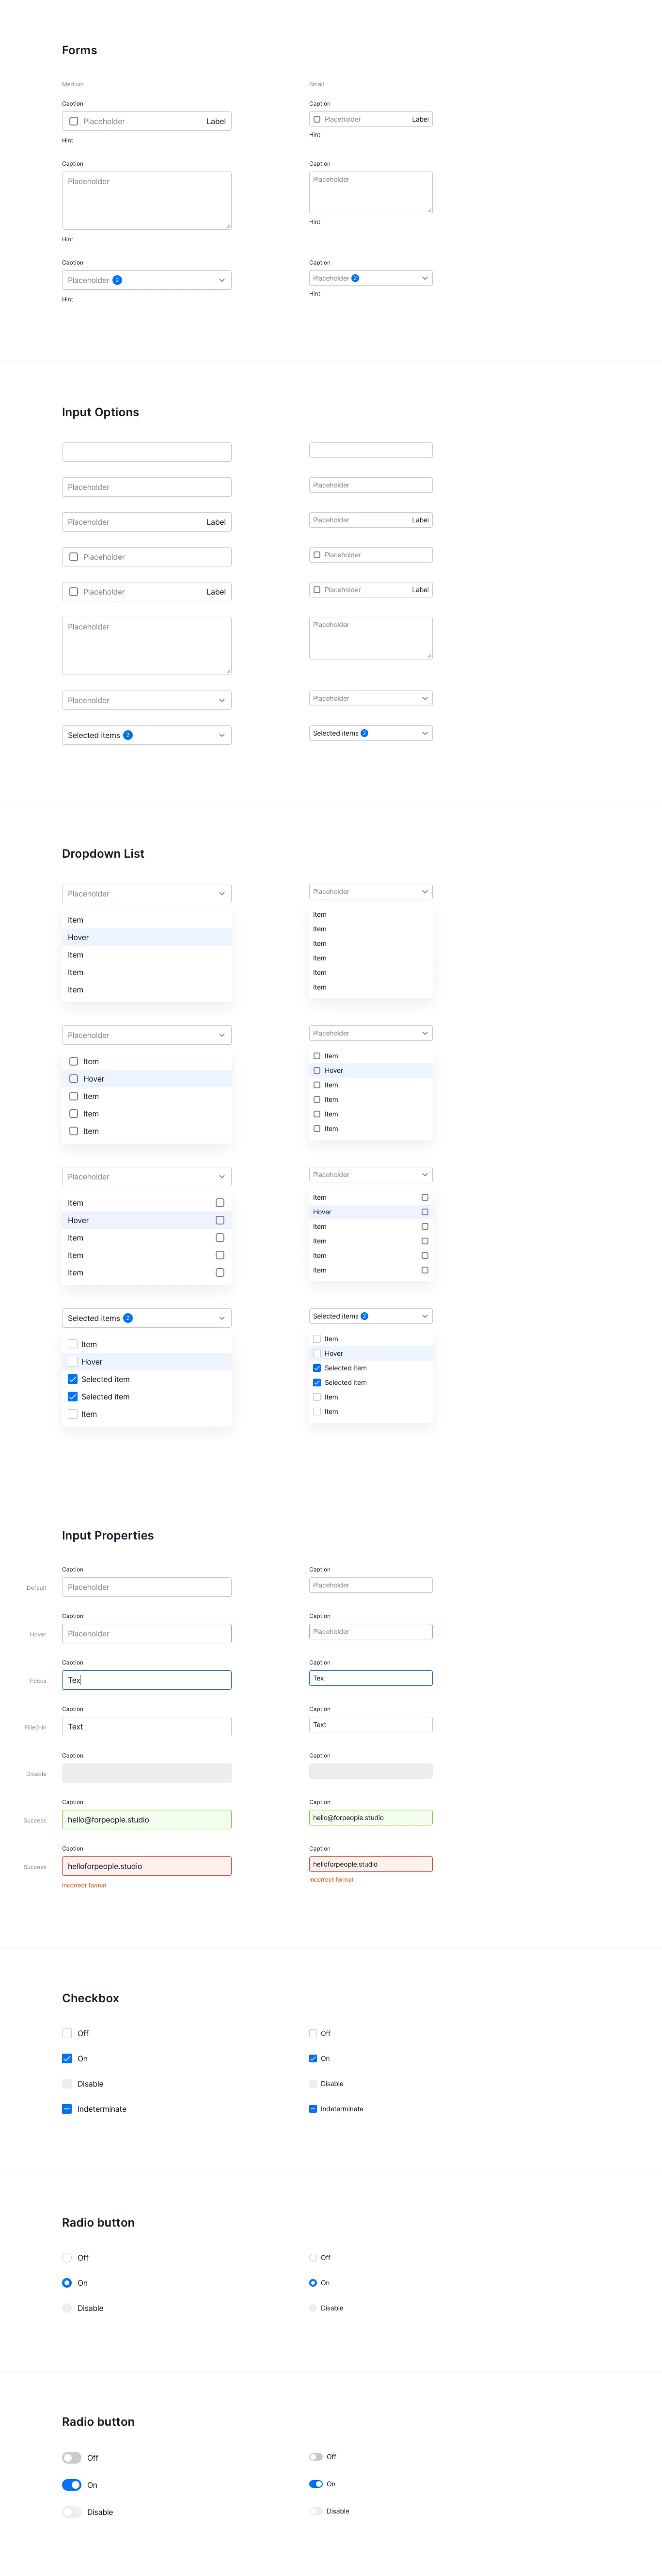Click the 2 badge on Input Options medium Selected items
This screenshot has height=2576, width=662.
point(127,735)
